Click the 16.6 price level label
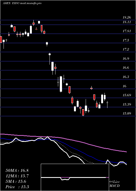The width and height of the screenshot is (136, 191). click(x=126, y=68)
